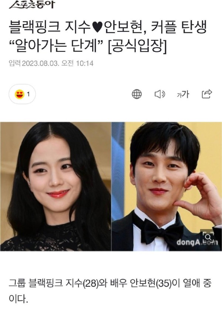Tap the heart-eyes emoji reaction
Screen dimensions: 222x313
[x=20, y=94]
